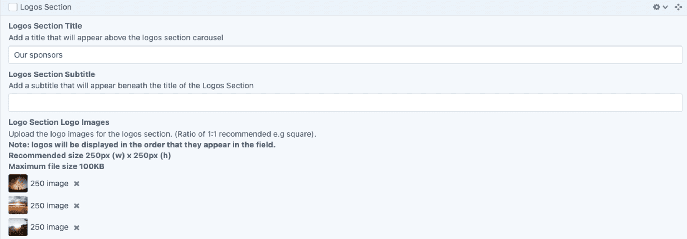Focus the empty Logos Section Subtitle field
The width and height of the screenshot is (687, 239).
[x=345, y=103]
